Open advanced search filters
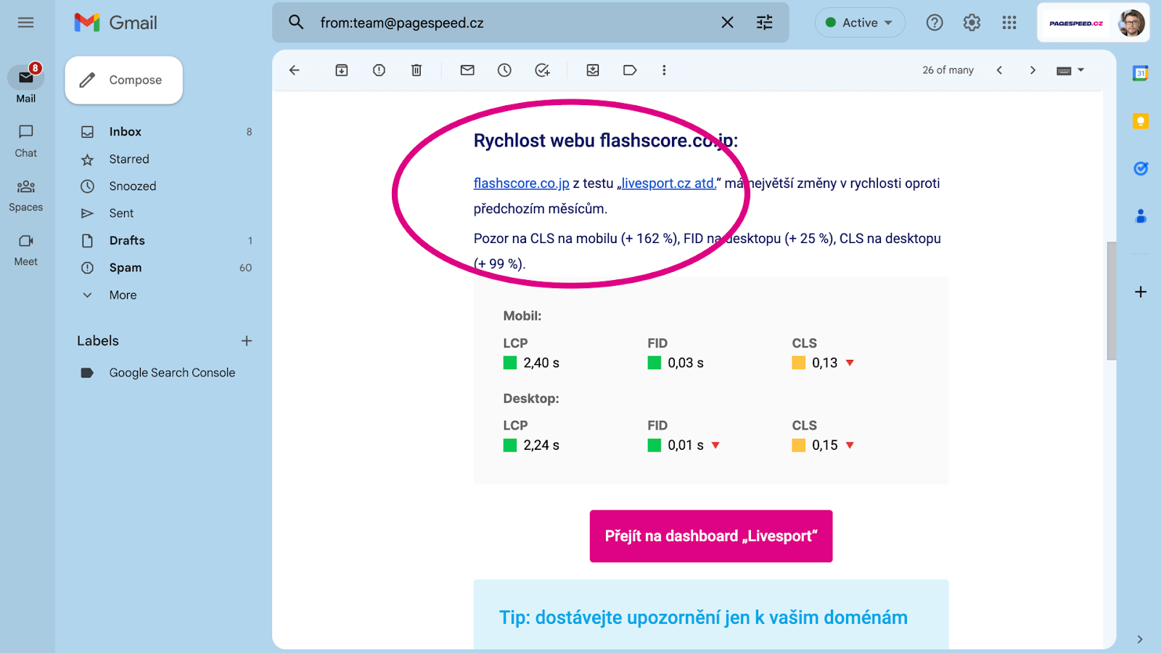The image size is (1161, 653). 763,22
